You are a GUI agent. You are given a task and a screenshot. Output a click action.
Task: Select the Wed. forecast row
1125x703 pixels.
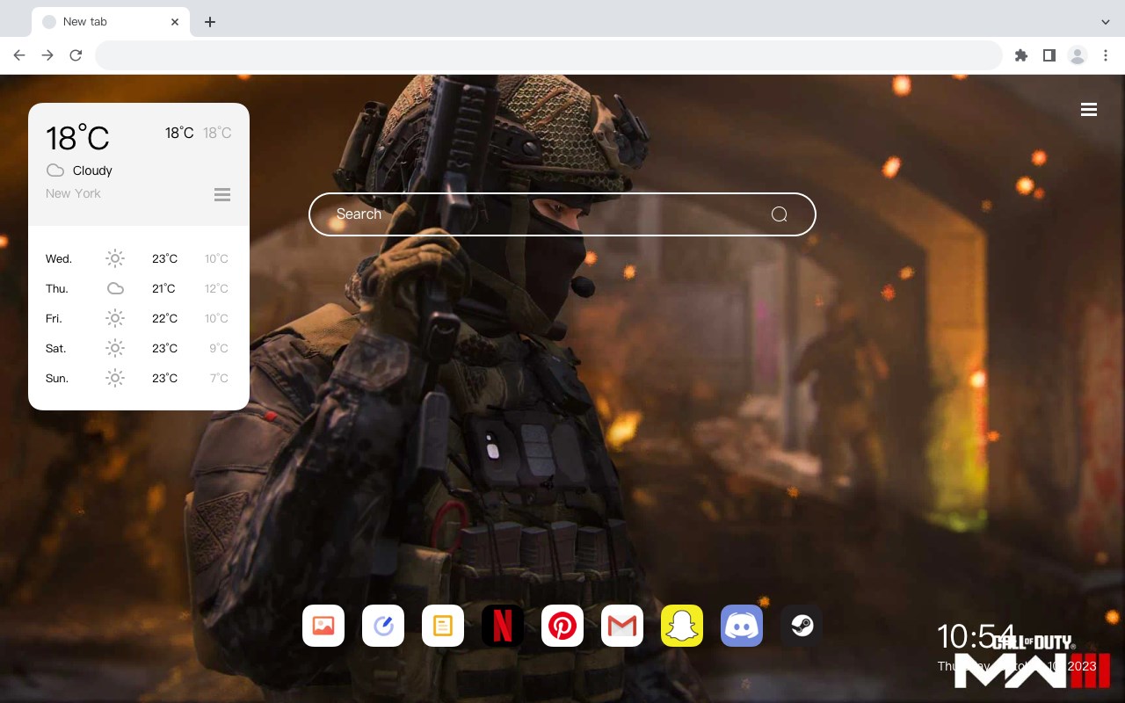click(x=139, y=258)
